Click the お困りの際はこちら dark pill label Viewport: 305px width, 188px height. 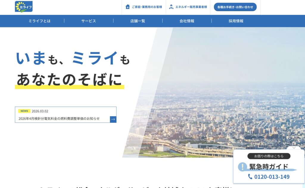[x=269, y=156]
